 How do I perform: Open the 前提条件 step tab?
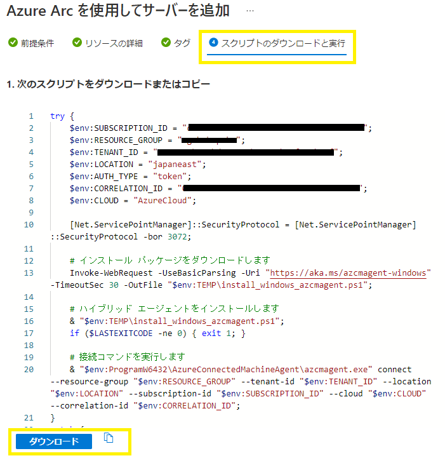pos(31,43)
